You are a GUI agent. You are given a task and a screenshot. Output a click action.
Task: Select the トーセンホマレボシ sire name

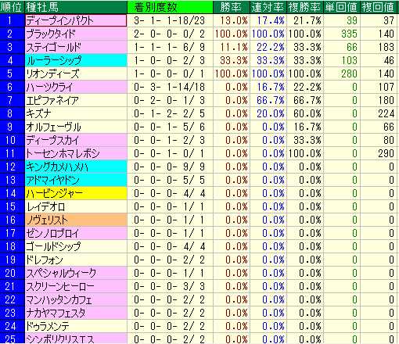pos(76,153)
